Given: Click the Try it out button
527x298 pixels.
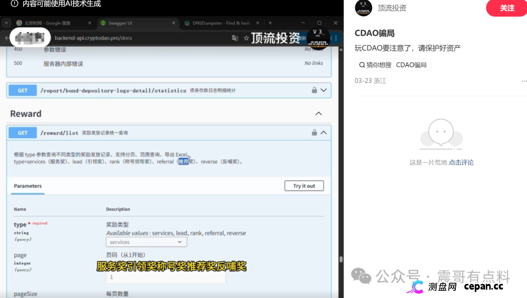Looking at the screenshot, I should tap(304, 186).
